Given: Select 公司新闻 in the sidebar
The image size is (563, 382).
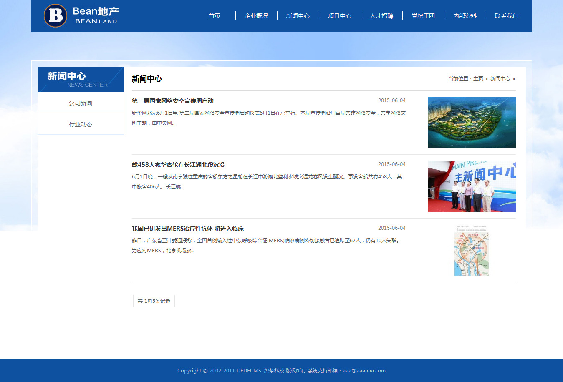Looking at the screenshot, I should (x=81, y=103).
